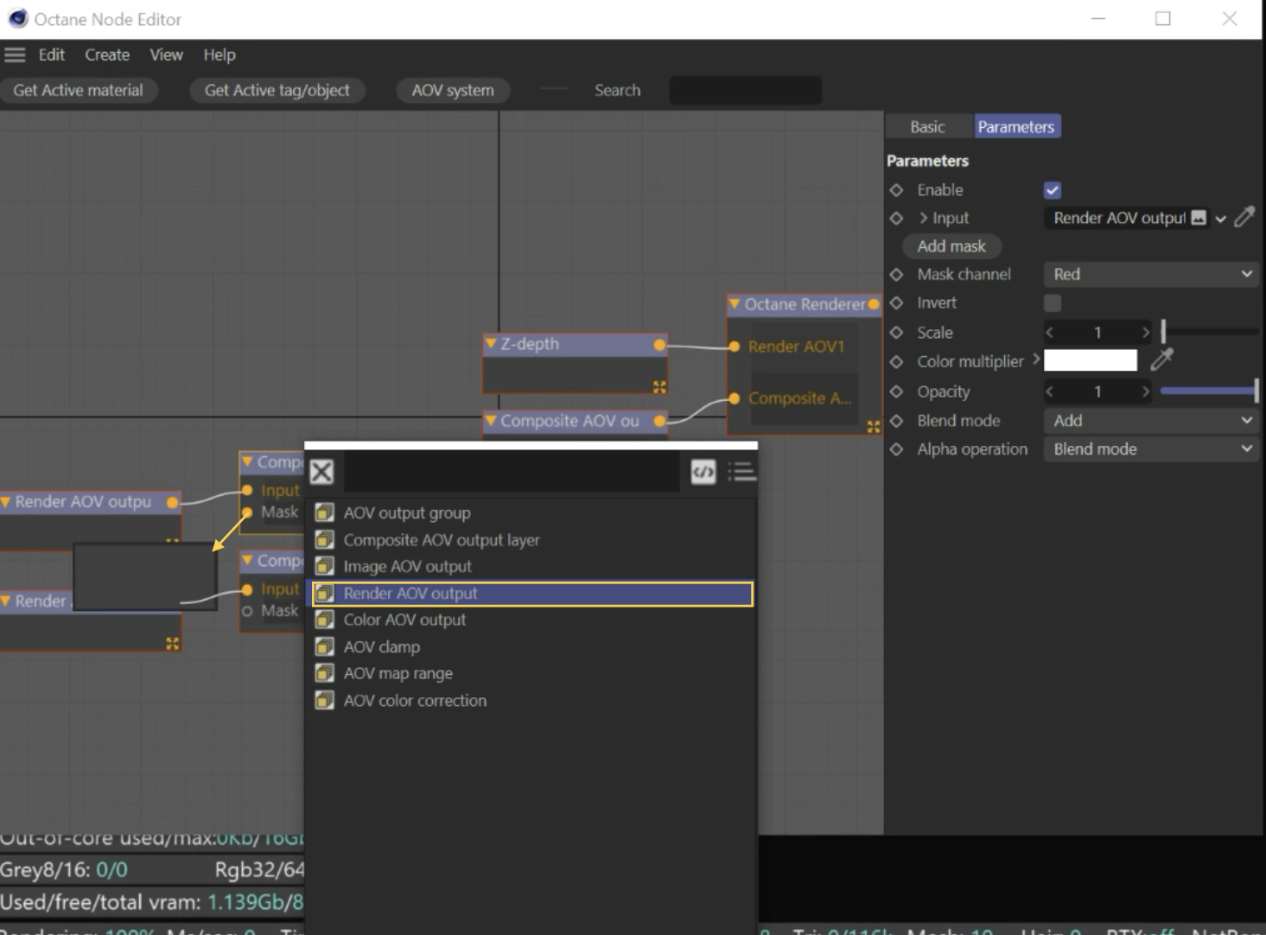Viewport: 1266px width, 935px height.
Task: Click the keyframe diamond beside Input
Action: point(896,219)
